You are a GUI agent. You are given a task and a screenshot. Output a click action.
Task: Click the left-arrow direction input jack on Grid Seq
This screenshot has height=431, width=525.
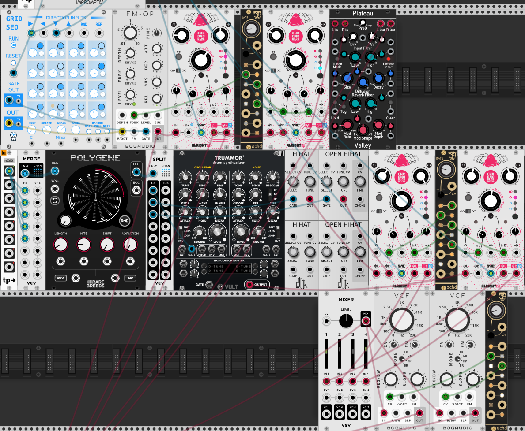pyautogui.click(x=44, y=33)
